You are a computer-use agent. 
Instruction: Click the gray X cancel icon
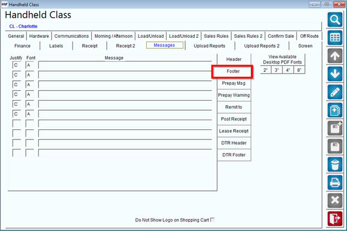335,200
